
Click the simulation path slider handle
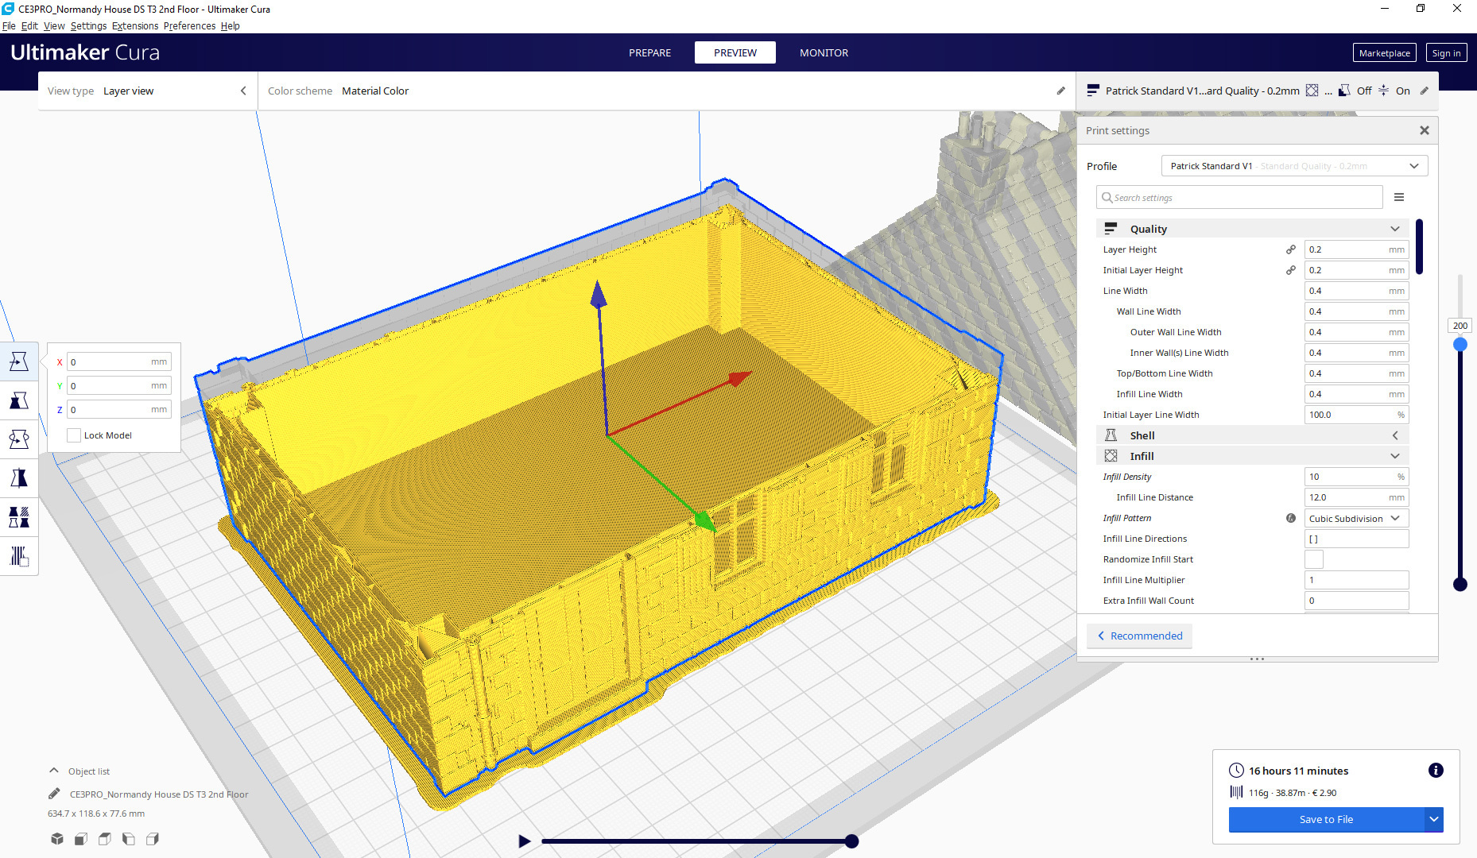pos(851,841)
